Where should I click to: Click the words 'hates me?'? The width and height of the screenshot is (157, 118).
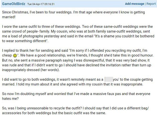point(10,99)
